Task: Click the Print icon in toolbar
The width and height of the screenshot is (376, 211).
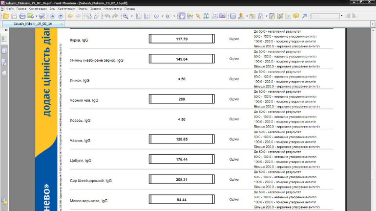Action: [22, 16]
